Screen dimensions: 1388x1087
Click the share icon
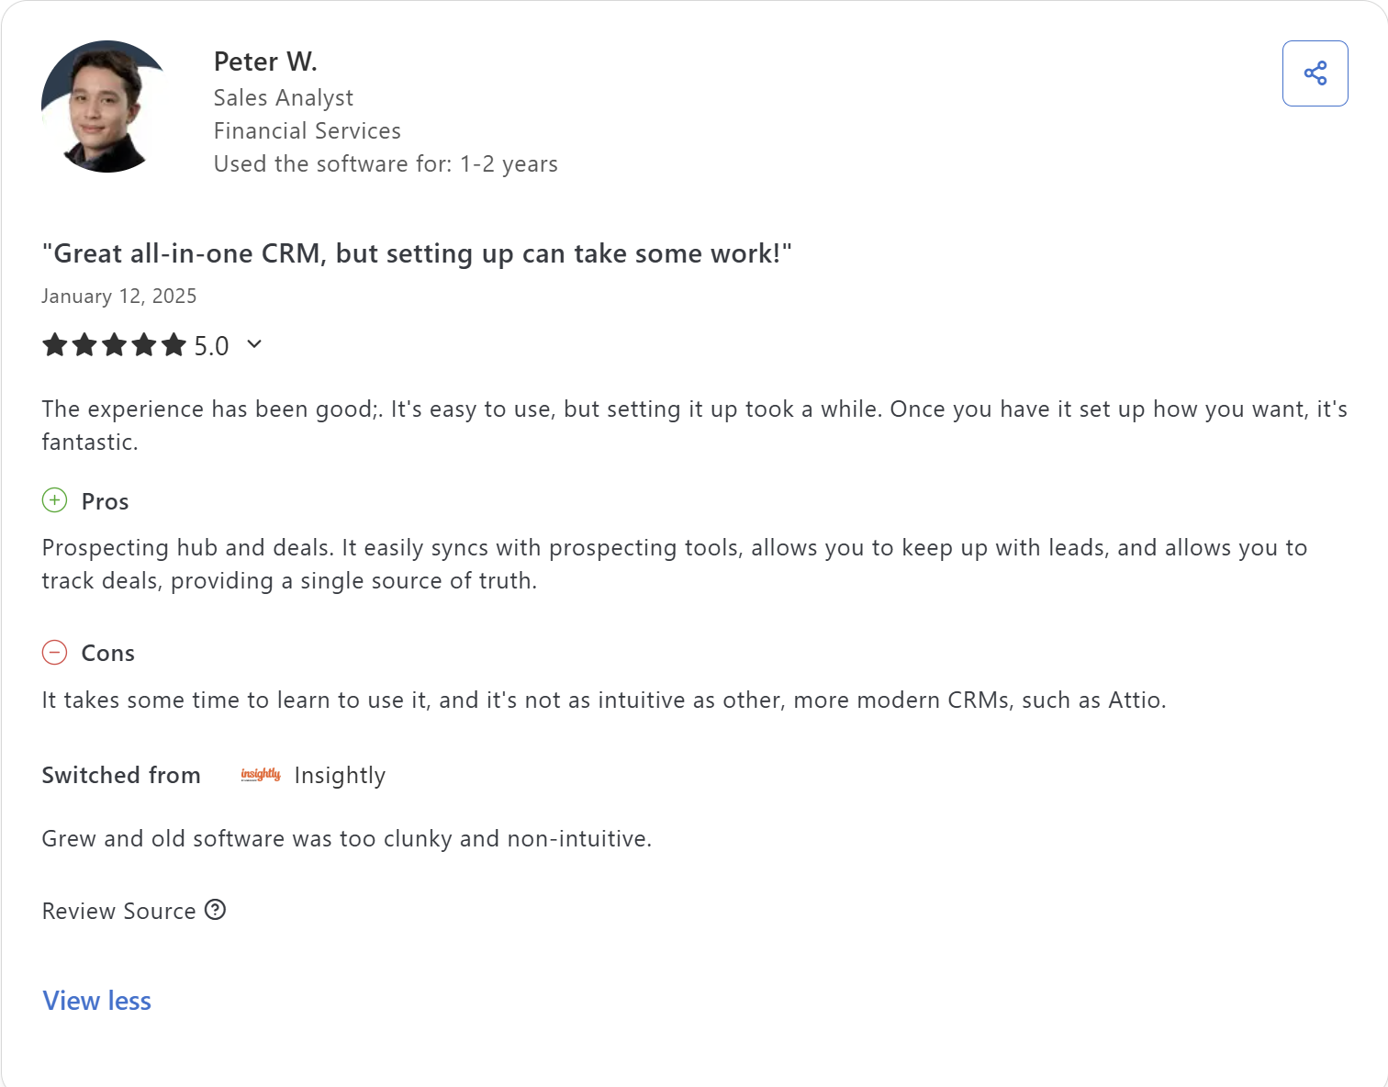pyautogui.click(x=1315, y=73)
